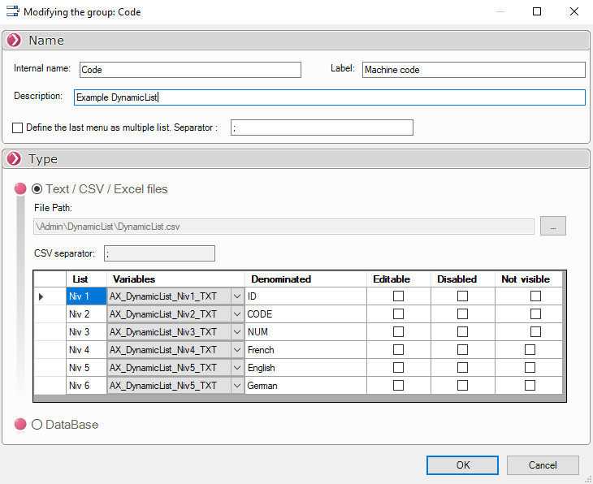
Task: Select the DataBase radio button
Action: tap(37, 425)
